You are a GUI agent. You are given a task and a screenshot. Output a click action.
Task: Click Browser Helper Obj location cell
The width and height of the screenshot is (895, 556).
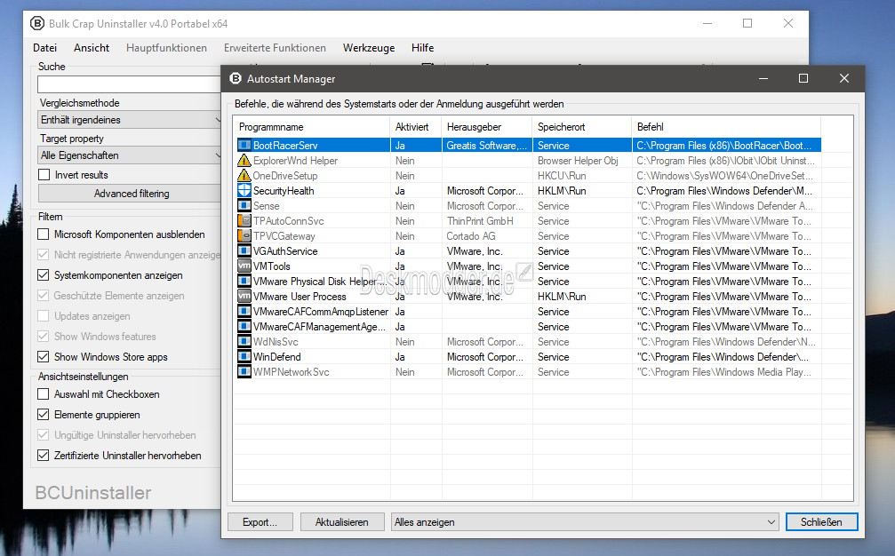point(578,161)
